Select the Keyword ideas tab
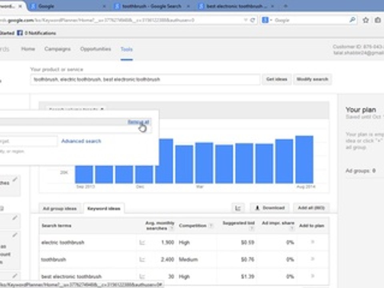The width and height of the screenshot is (384, 288). coord(104,208)
